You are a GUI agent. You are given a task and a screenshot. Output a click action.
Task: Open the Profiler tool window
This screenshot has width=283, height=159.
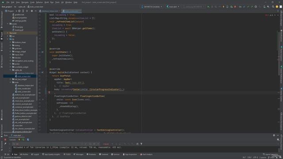pyautogui.click(x=24, y=154)
